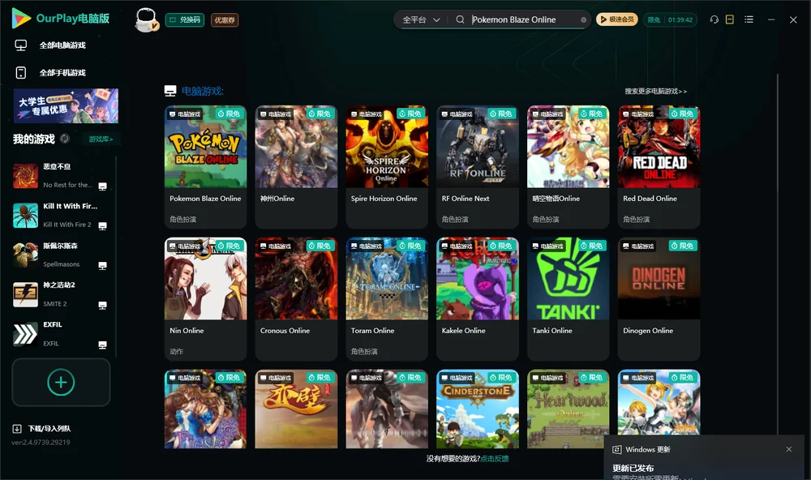The width and height of the screenshot is (811, 480).
Task: Click PC icon on Kill It With Fire 2 row
Action: point(102,226)
